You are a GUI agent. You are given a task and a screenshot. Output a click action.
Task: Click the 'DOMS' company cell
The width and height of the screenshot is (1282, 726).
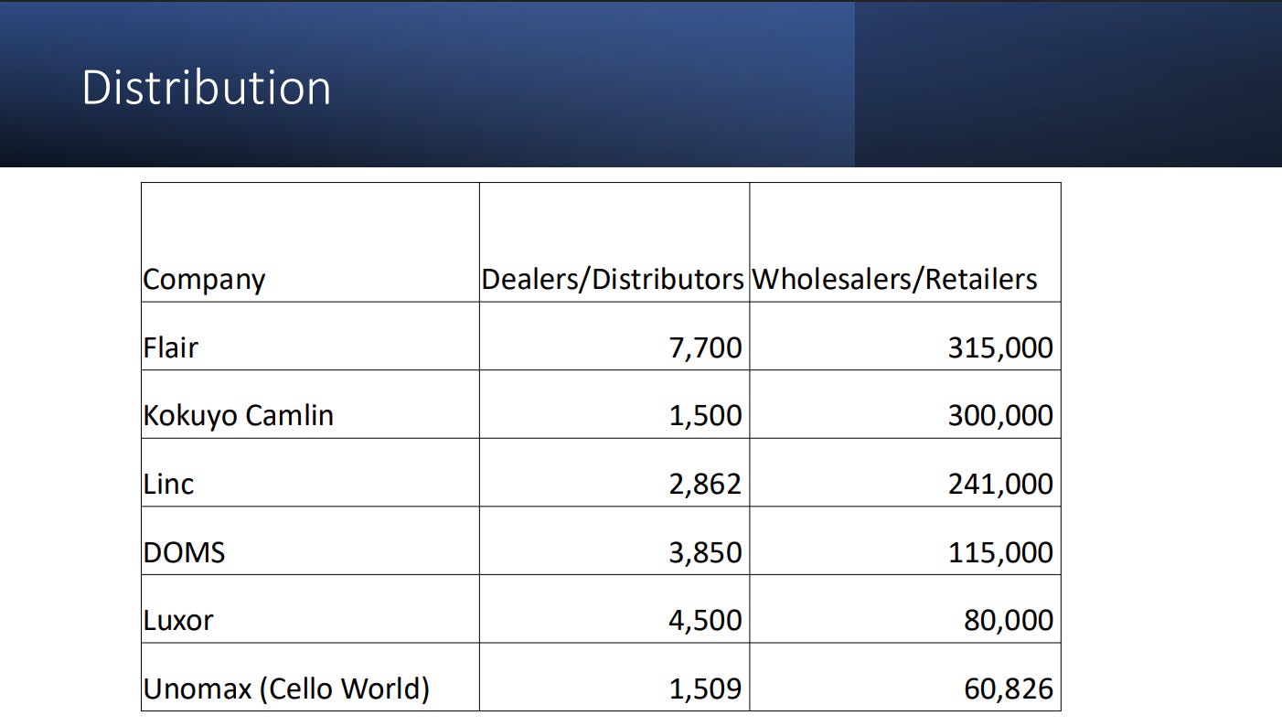[x=310, y=540]
